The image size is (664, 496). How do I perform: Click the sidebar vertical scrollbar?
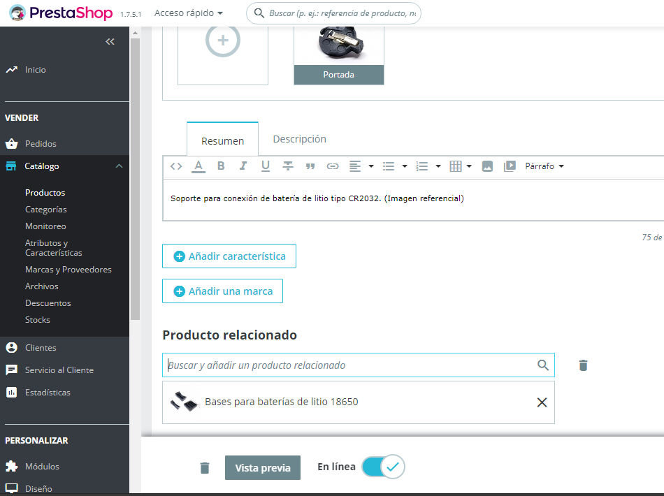click(x=135, y=177)
